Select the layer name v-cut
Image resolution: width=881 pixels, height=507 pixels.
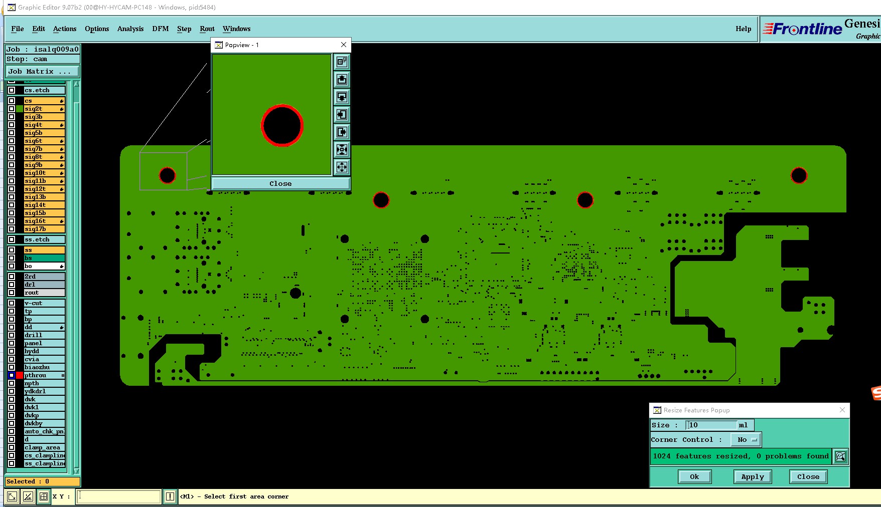point(45,303)
